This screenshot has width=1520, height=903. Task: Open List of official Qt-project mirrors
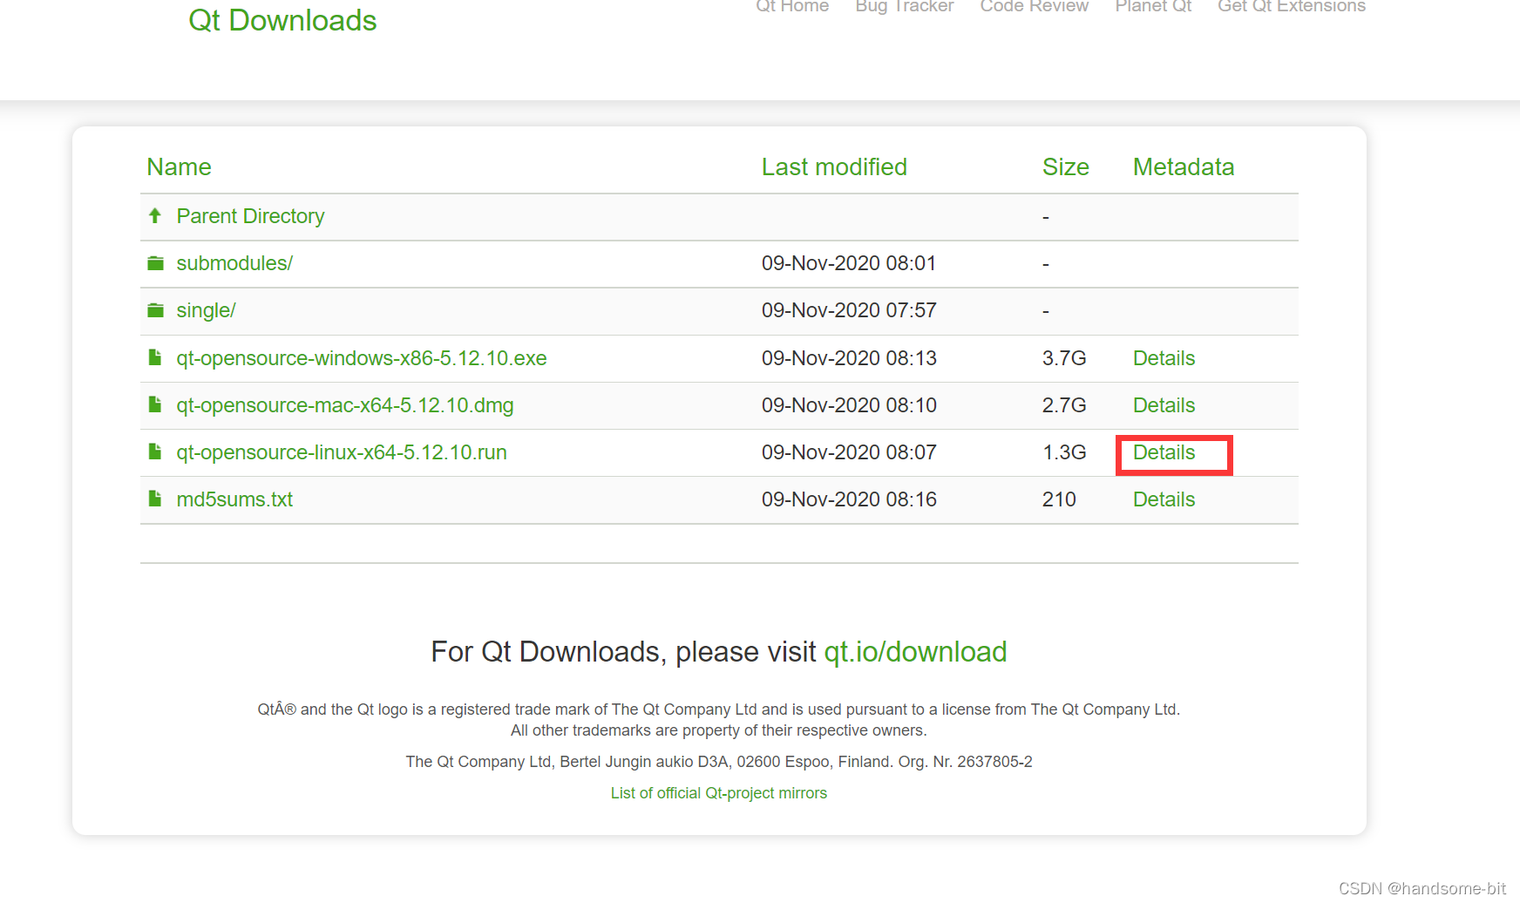click(x=719, y=793)
